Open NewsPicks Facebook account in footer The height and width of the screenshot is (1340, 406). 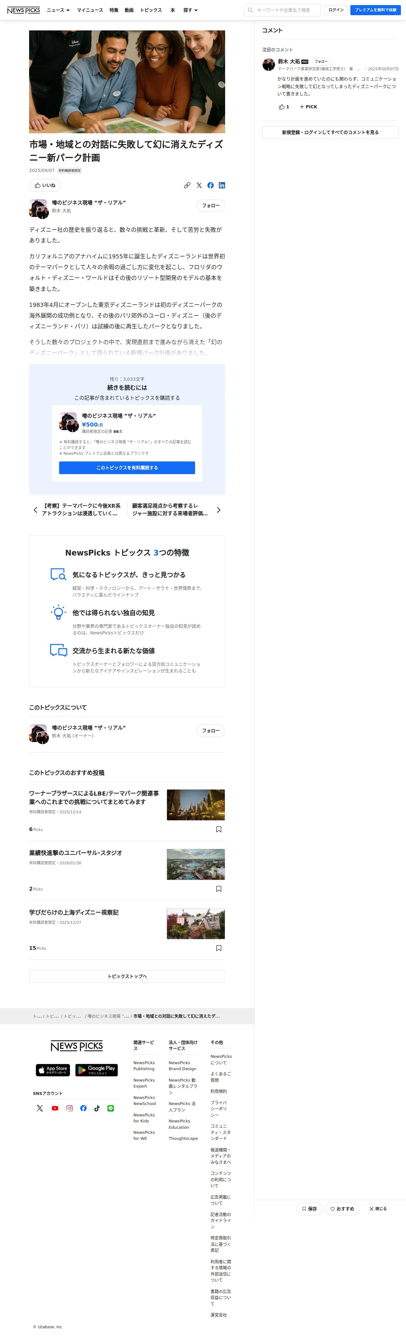tap(83, 1108)
